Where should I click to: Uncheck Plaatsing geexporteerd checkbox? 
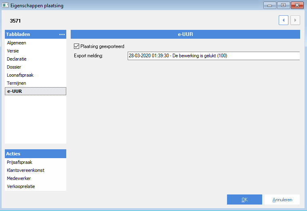[x=76, y=46]
